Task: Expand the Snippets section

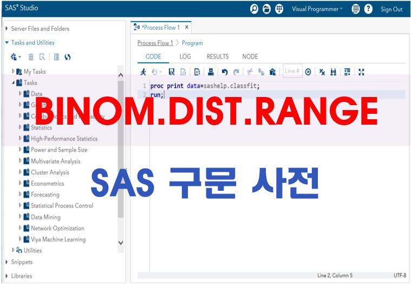Action: 6,262
